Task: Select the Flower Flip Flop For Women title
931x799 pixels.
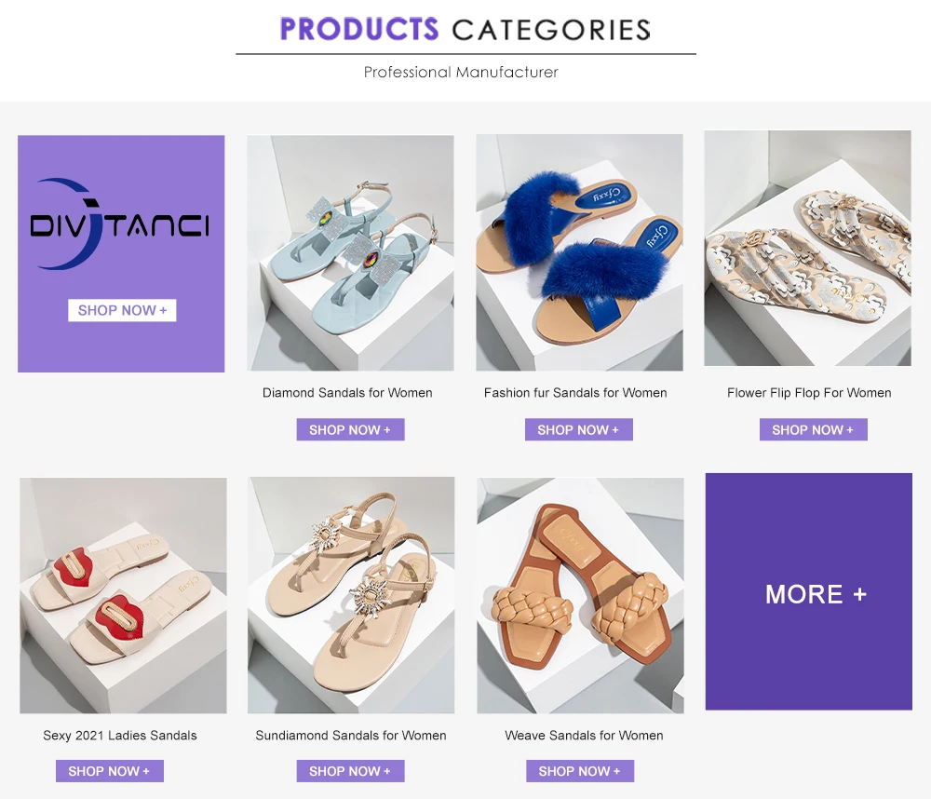Action: pos(809,393)
